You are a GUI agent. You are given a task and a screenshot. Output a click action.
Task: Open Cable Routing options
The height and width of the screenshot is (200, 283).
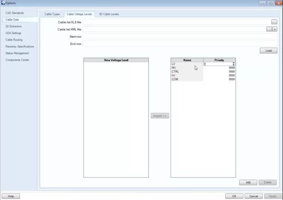pyautogui.click(x=14, y=40)
